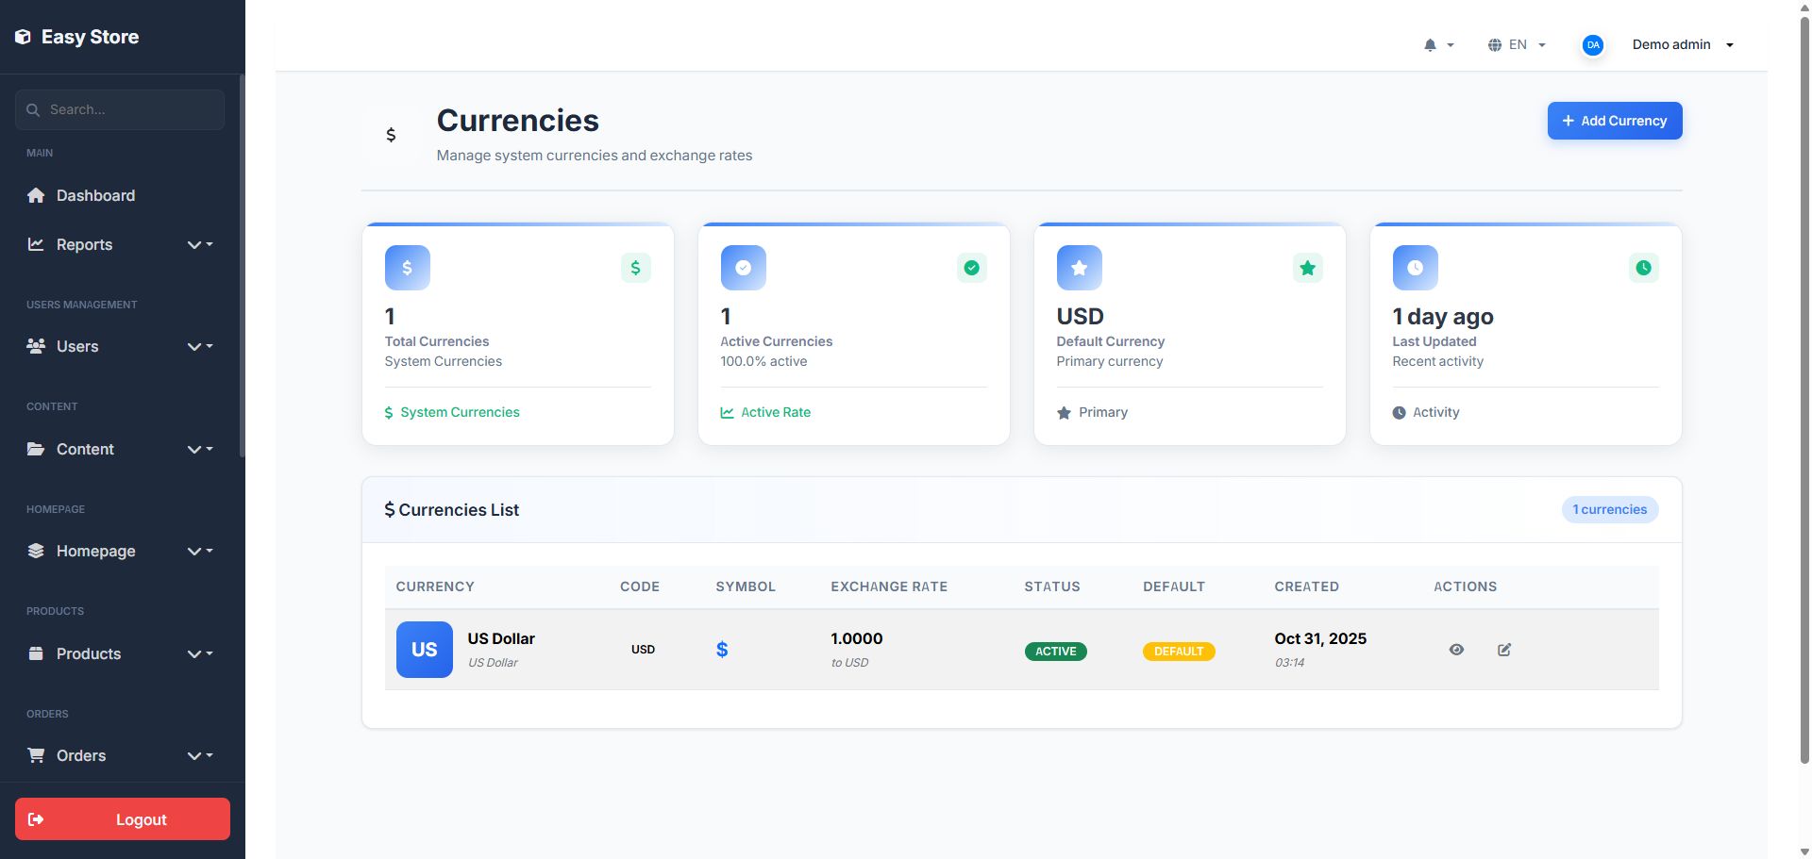Click the CURRENCY column header
1812x859 pixels.
[x=435, y=586]
